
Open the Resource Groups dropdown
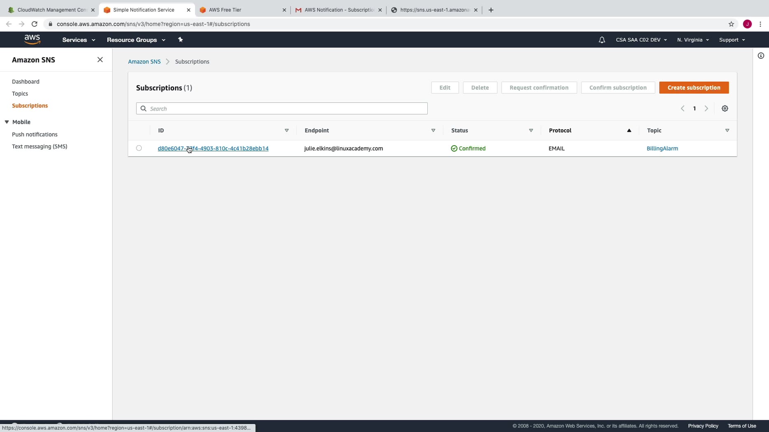click(136, 40)
